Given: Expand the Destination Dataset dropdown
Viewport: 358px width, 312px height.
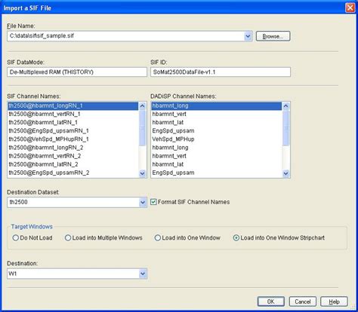Looking at the screenshot, I should [x=143, y=202].
